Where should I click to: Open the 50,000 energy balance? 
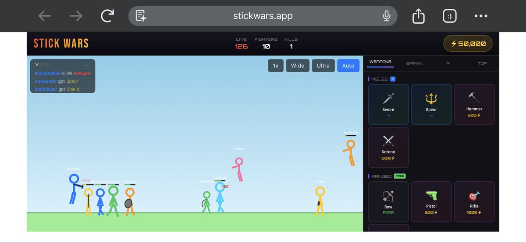pyautogui.click(x=468, y=44)
